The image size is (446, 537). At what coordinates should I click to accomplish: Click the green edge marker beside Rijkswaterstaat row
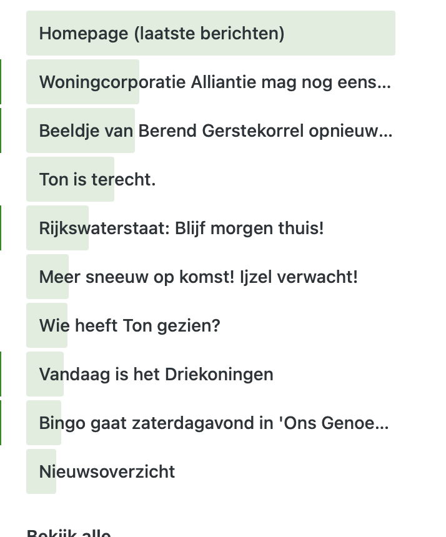tap(1, 228)
